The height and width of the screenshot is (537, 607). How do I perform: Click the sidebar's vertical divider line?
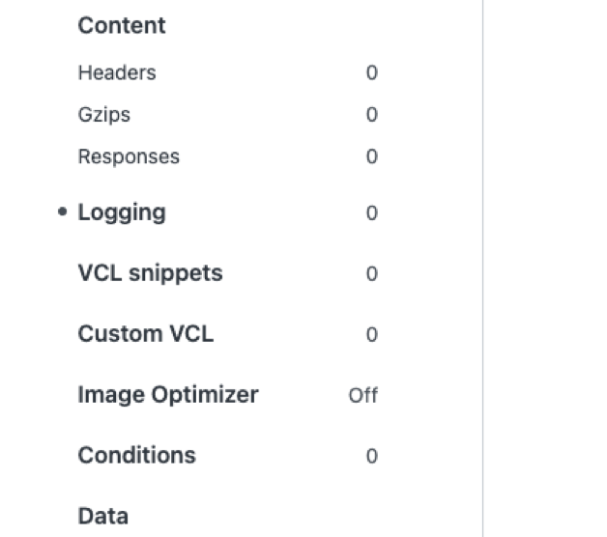[x=482, y=268]
